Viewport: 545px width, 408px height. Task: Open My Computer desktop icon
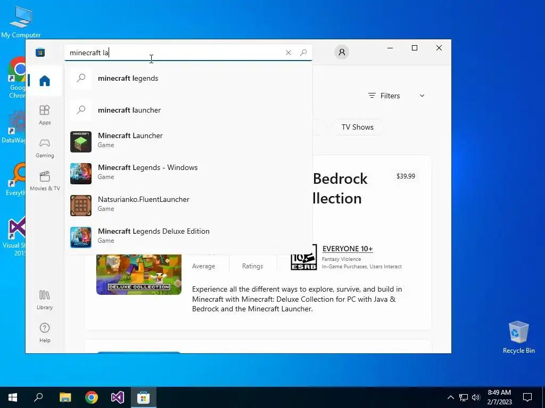[21, 22]
